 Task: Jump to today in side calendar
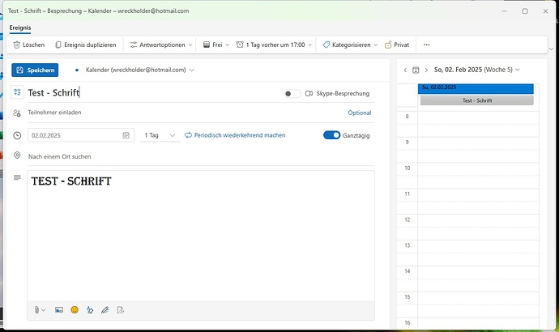416,70
